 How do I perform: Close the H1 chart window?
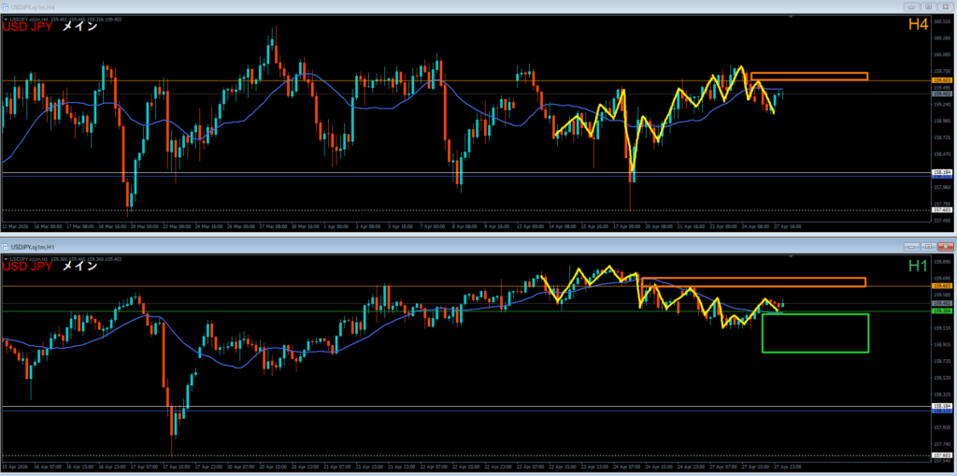[x=946, y=247]
